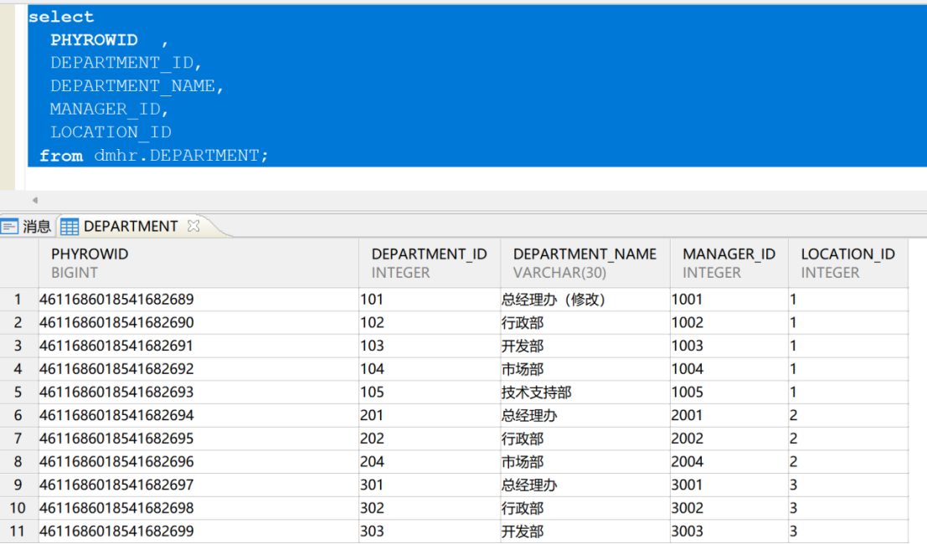Click LOCATION_ID cell in row 10
The height and width of the screenshot is (544, 927).
point(847,508)
